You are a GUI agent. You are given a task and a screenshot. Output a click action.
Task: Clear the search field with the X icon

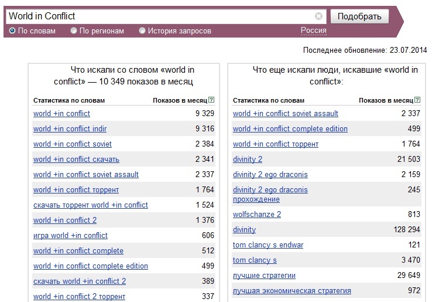tap(318, 16)
